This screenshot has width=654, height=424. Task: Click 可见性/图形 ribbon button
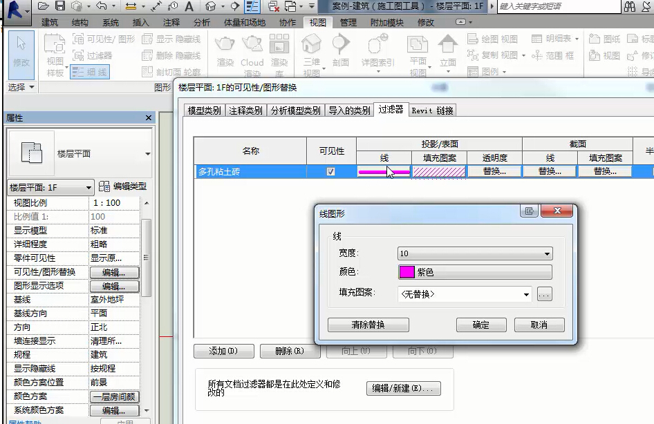click(104, 39)
